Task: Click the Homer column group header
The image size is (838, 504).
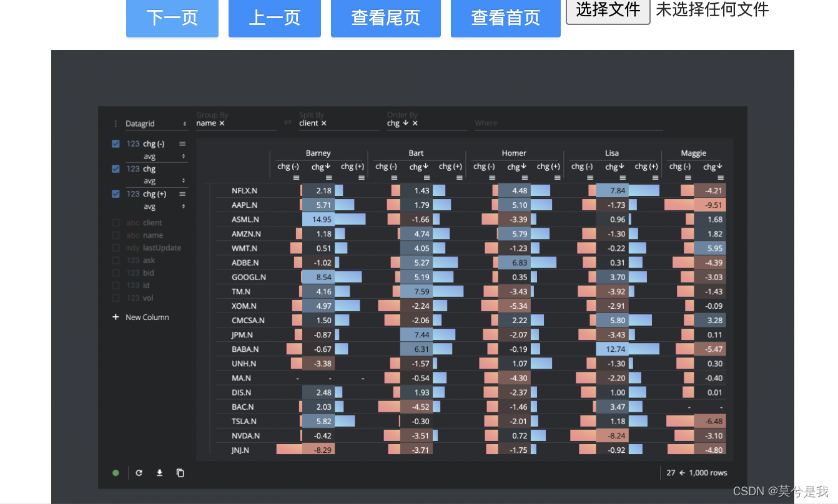Action: [514, 153]
